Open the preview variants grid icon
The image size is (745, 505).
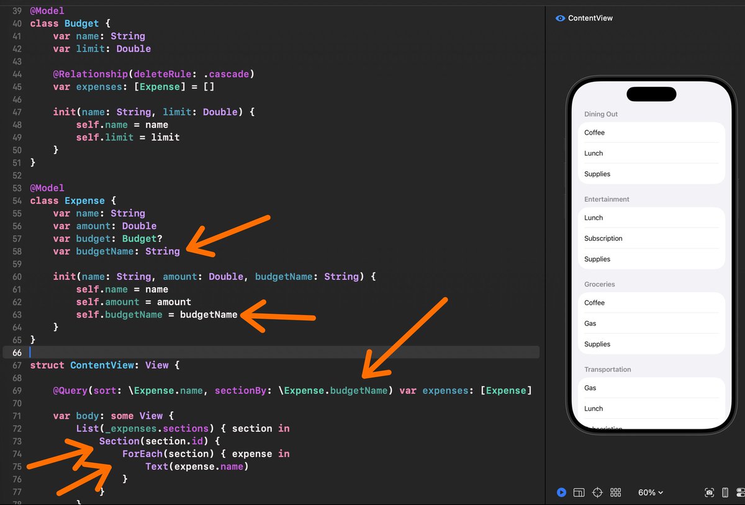[x=616, y=493]
